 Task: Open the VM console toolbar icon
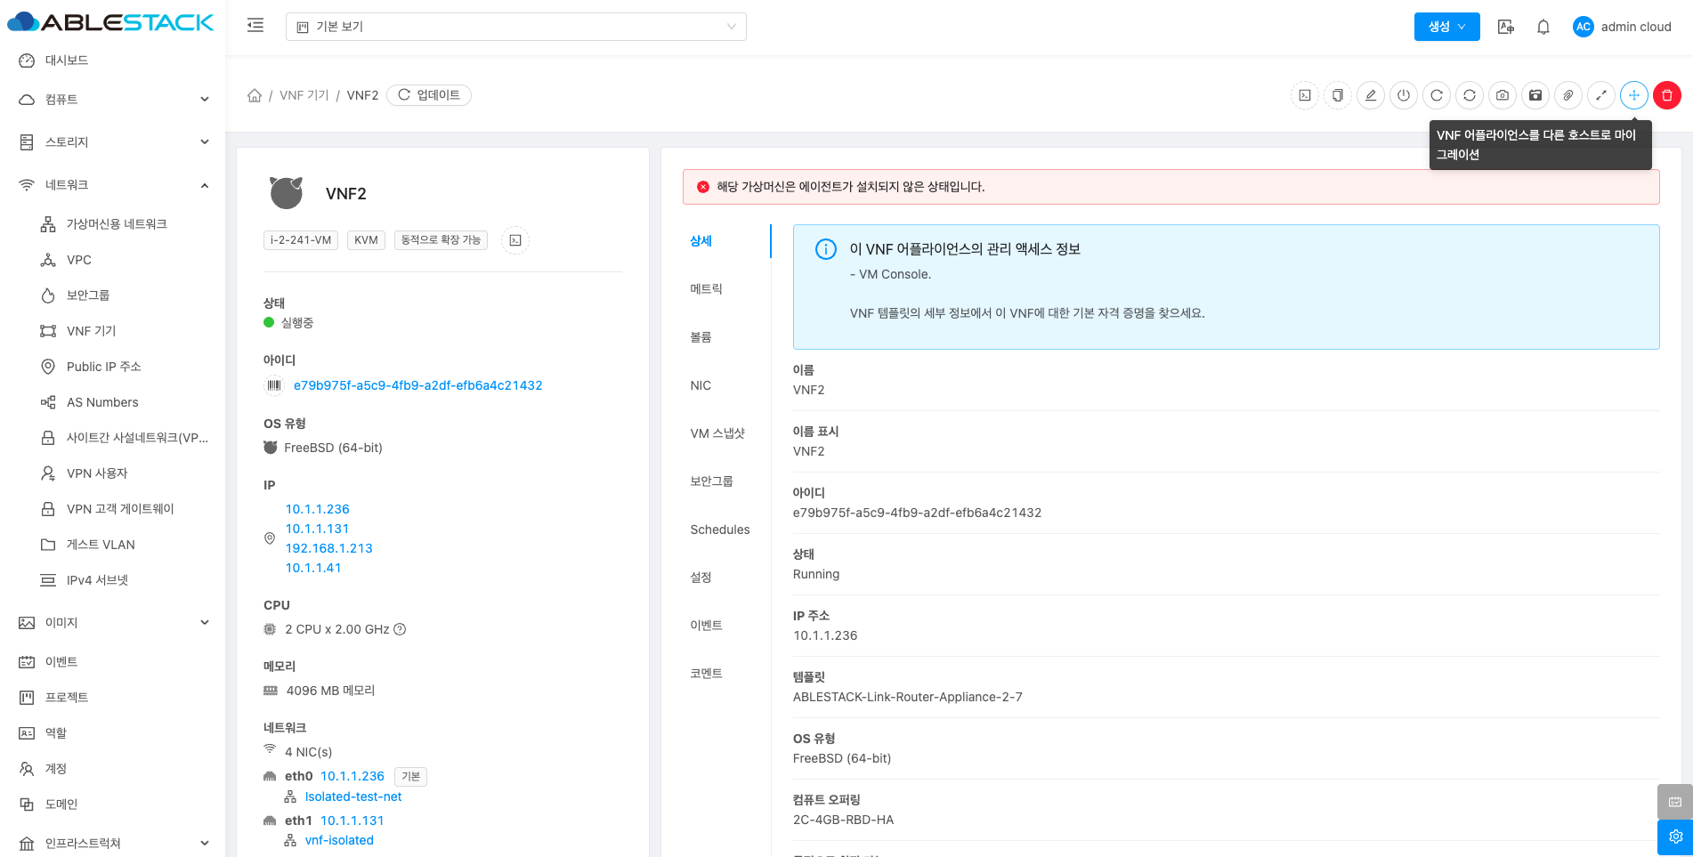[x=1304, y=95]
